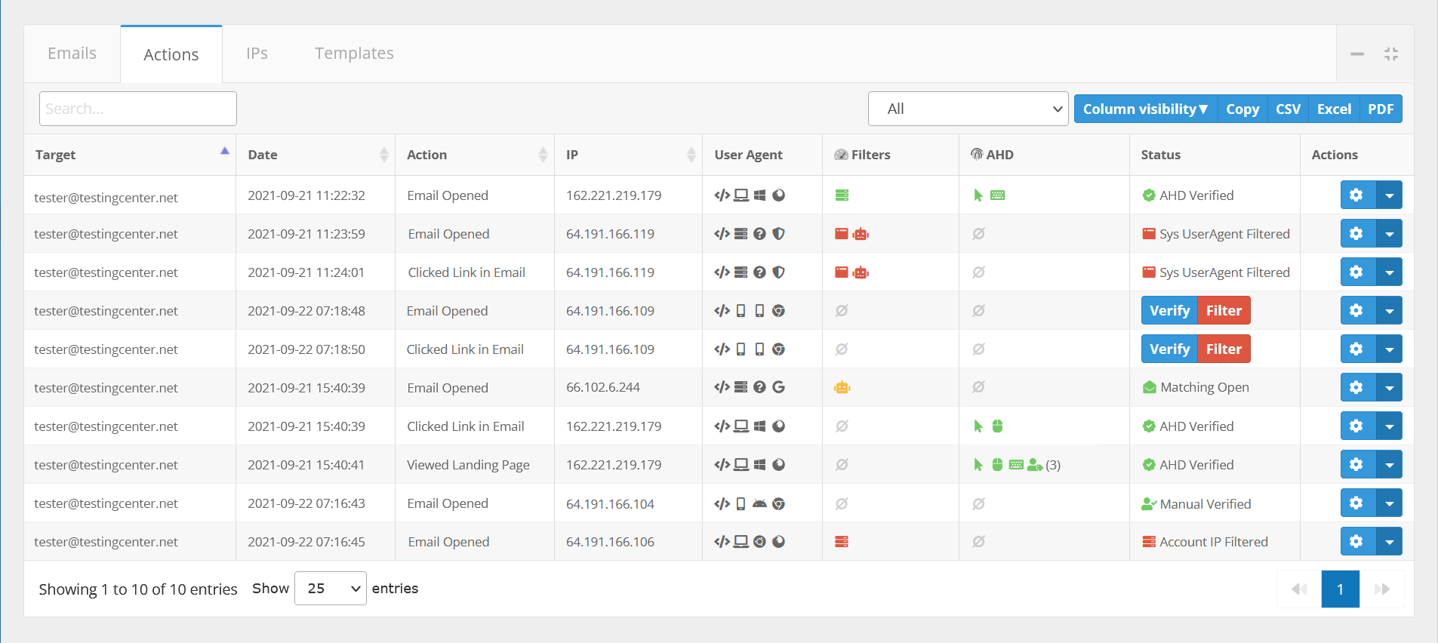Expand action dropdown arrow for Manual Verified row

1389,503
